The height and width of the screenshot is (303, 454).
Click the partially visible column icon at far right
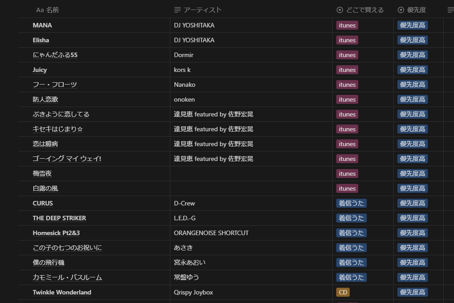pos(450,10)
